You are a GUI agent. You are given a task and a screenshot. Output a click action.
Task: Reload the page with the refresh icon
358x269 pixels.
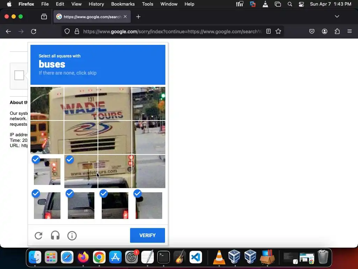pos(34,31)
